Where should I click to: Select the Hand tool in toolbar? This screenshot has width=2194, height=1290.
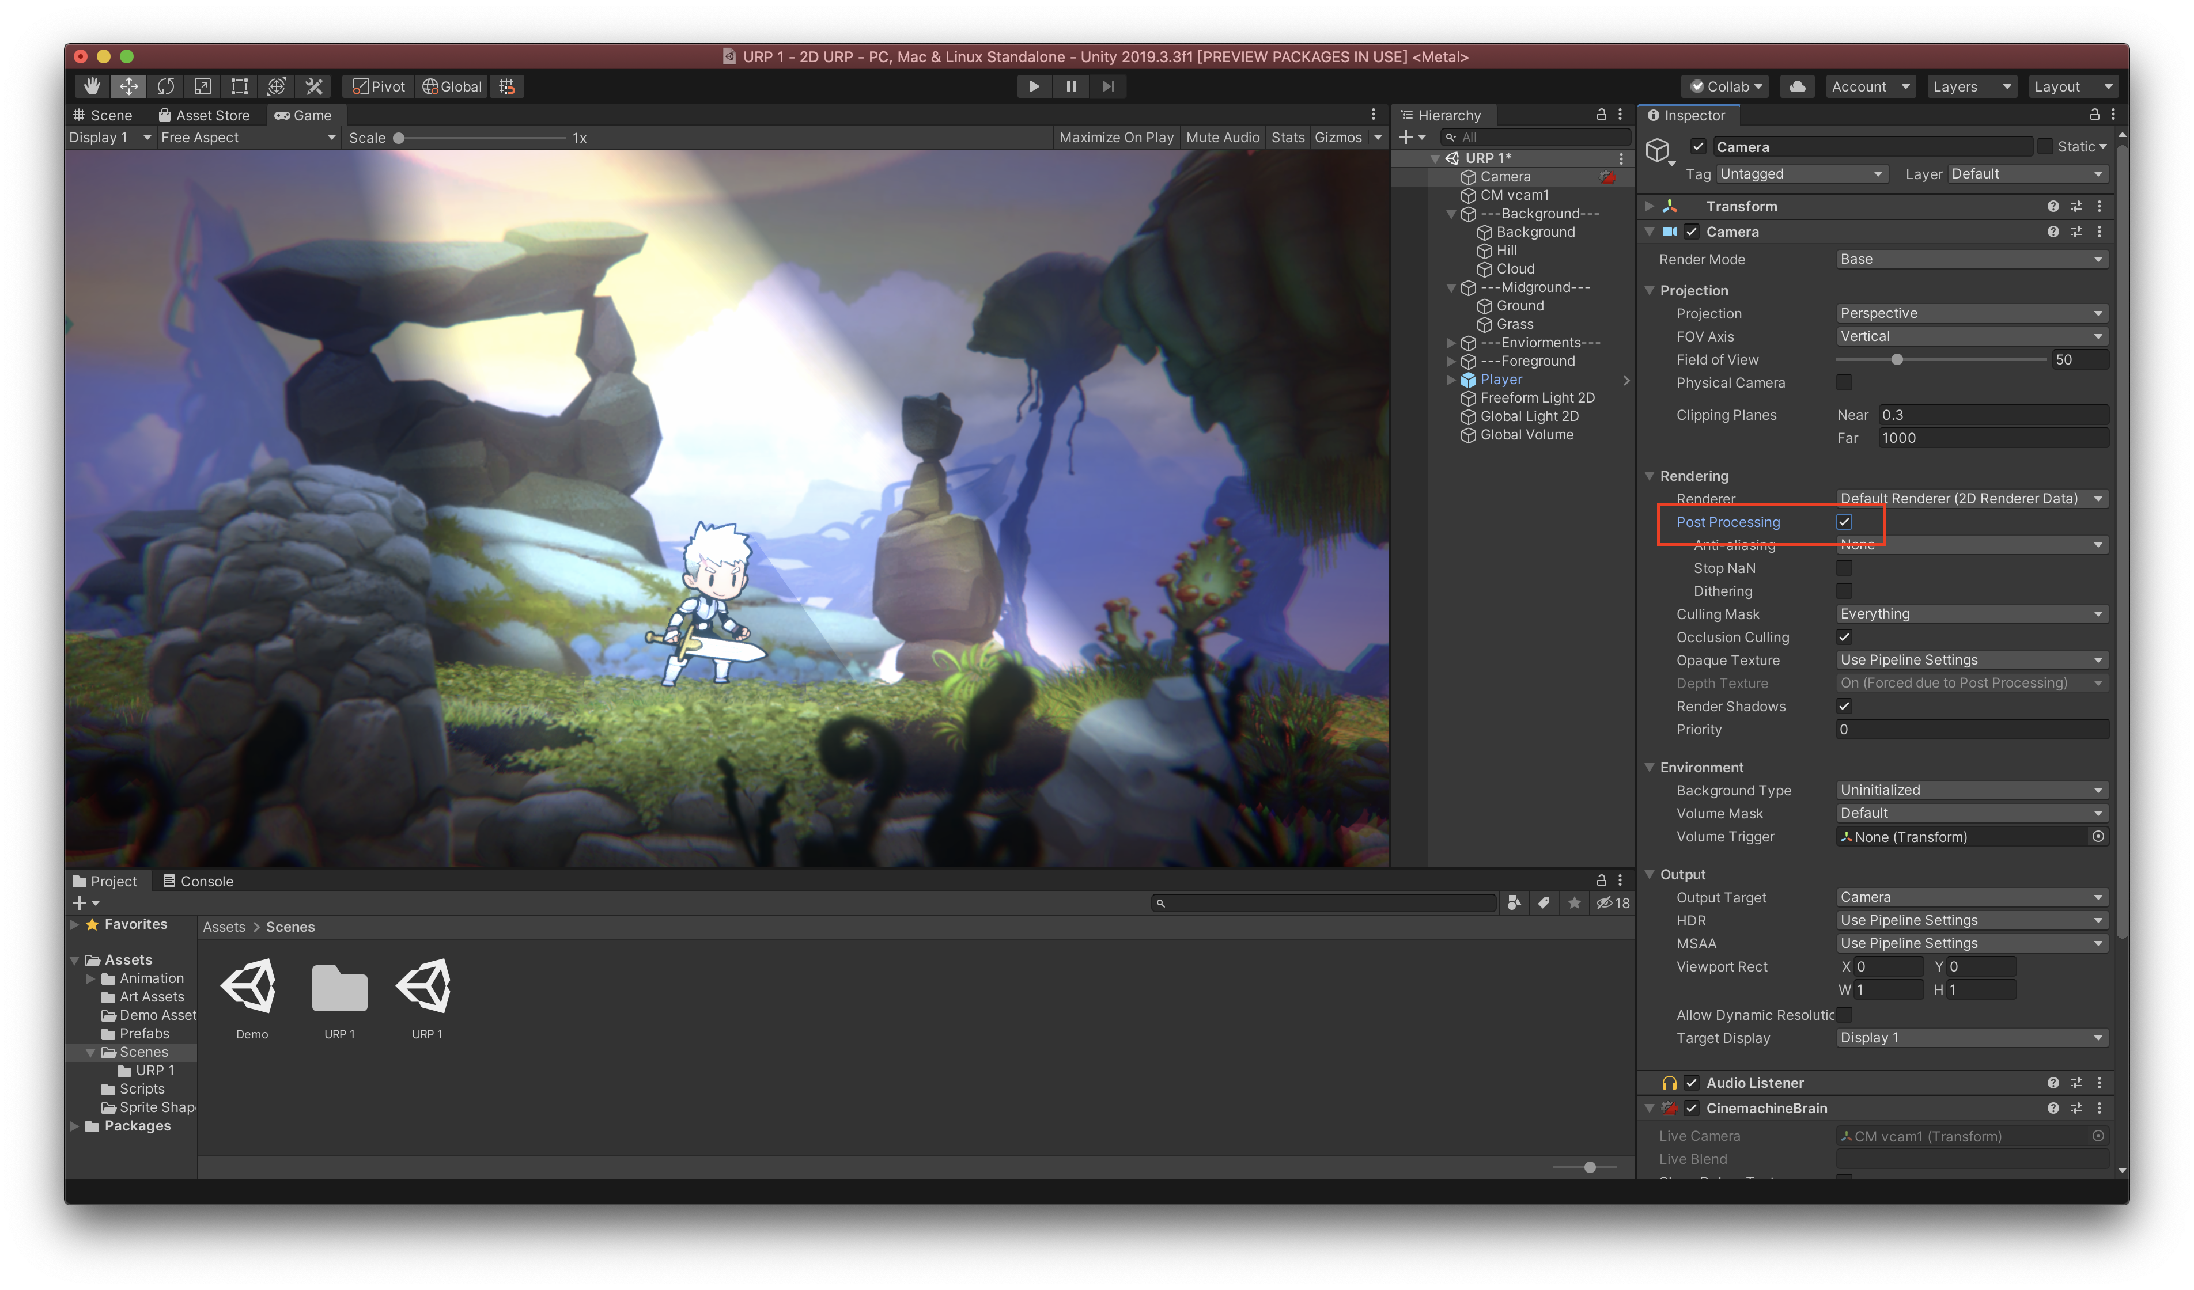tap(92, 86)
